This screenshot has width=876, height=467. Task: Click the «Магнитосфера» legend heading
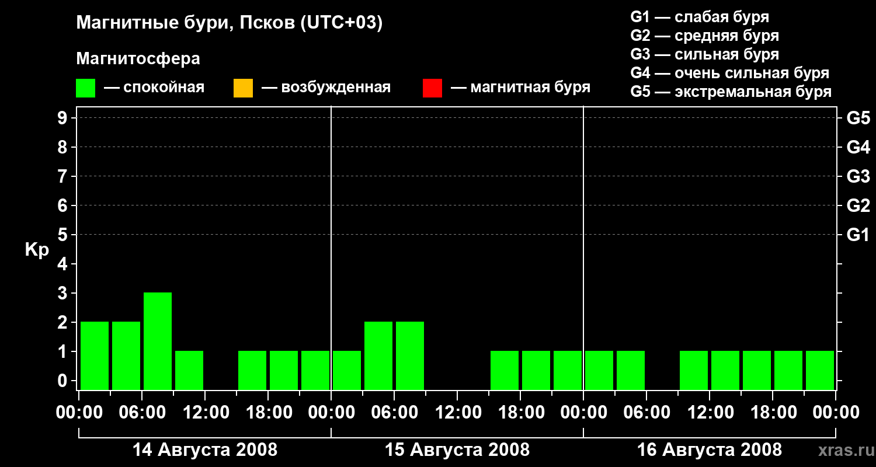138,59
